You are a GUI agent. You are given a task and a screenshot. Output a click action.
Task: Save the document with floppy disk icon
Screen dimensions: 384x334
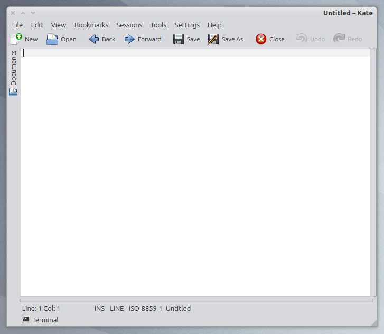tap(179, 39)
